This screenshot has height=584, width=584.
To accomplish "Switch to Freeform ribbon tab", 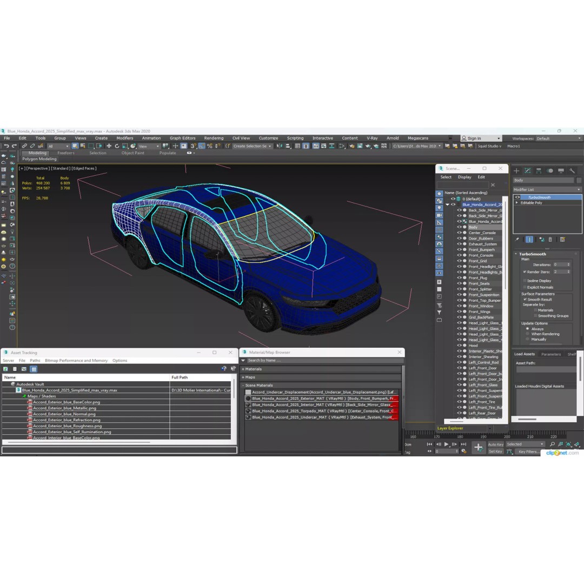I will 66,153.
